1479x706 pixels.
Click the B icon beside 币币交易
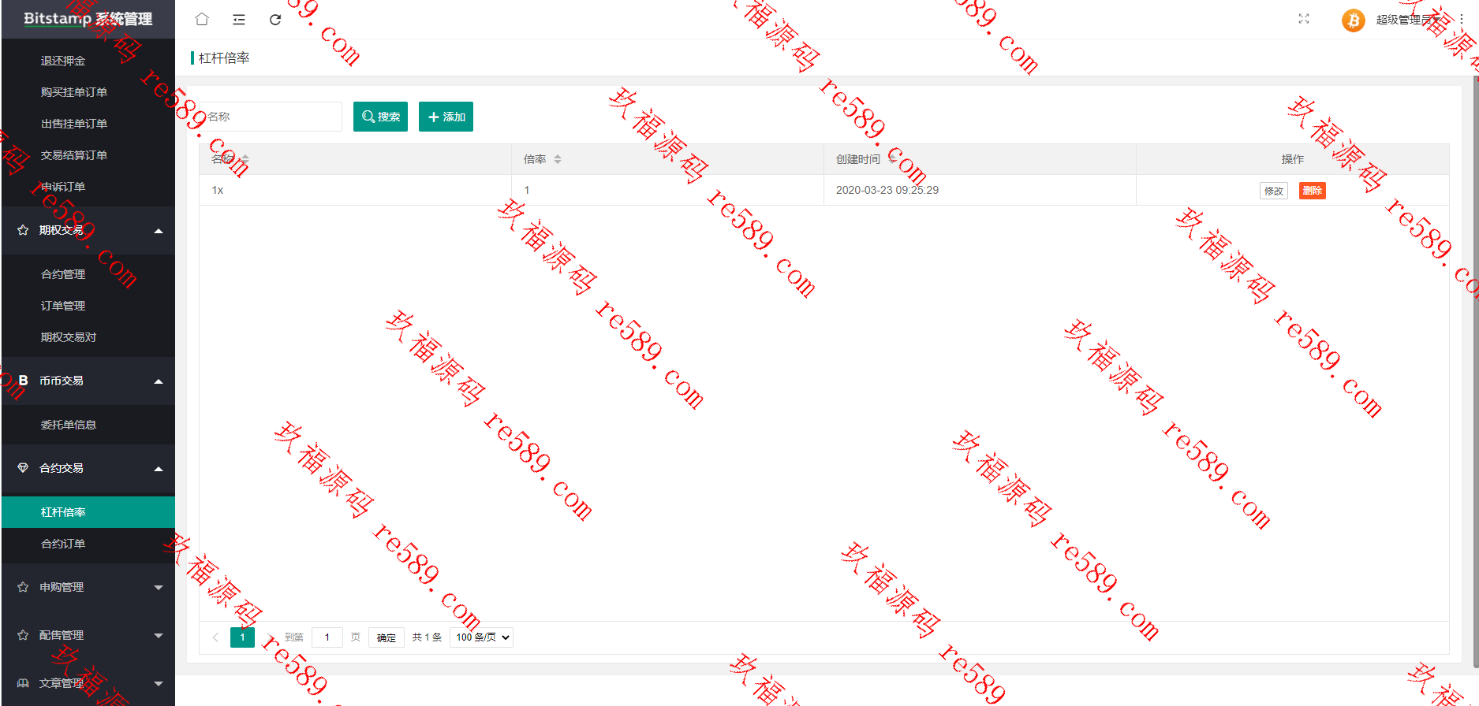pyautogui.click(x=23, y=381)
